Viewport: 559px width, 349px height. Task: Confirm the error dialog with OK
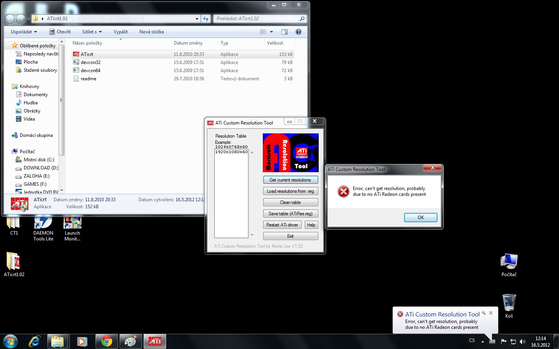click(x=421, y=218)
